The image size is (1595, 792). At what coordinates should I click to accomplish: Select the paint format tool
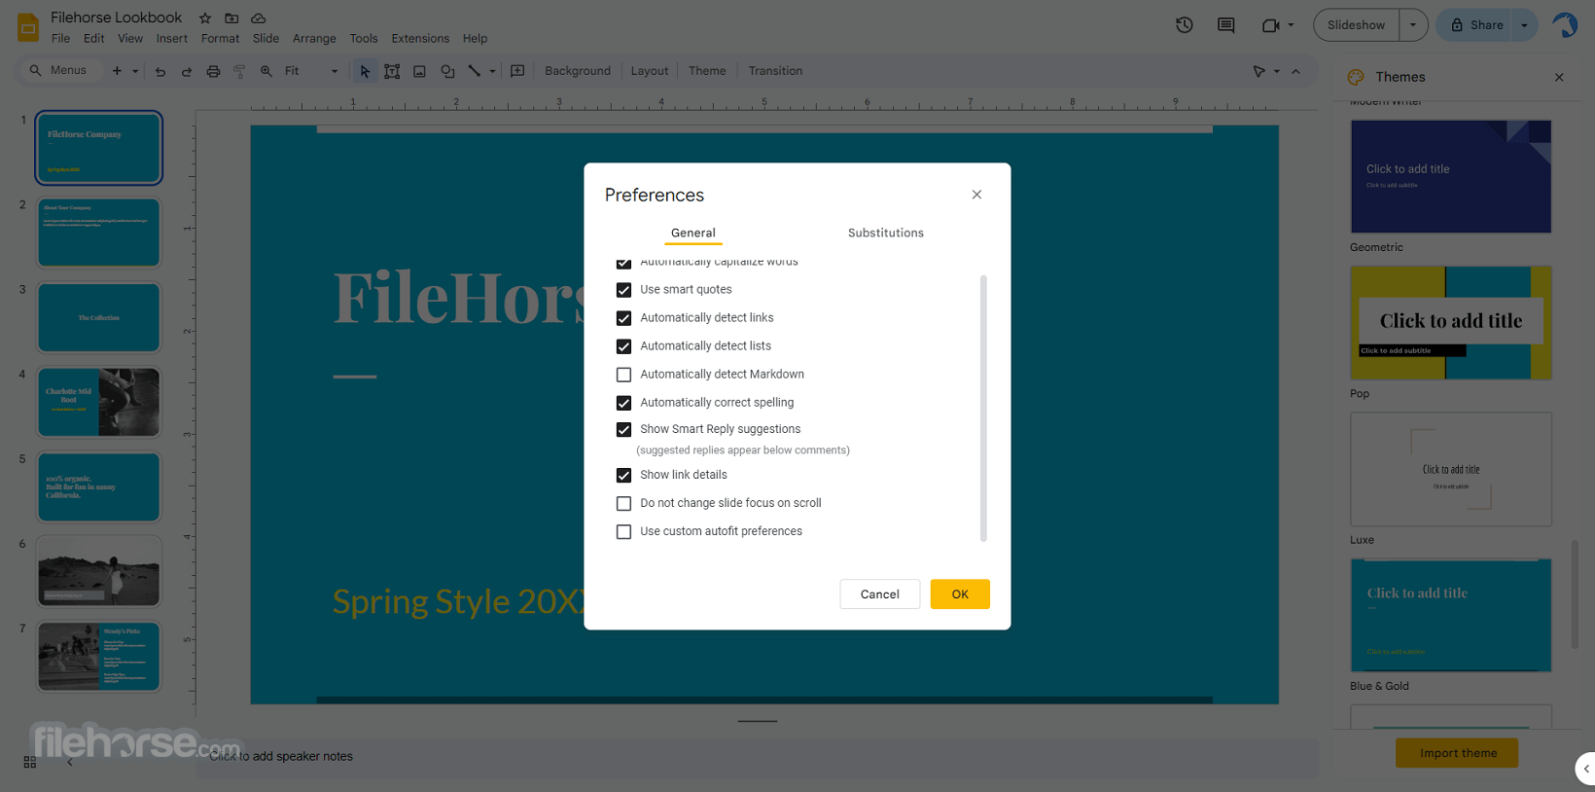point(239,71)
